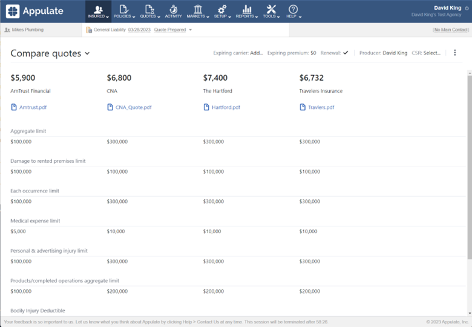Toggle the Renewal checkmark
Screen dimensions: 472x327
[x=346, y=53]
